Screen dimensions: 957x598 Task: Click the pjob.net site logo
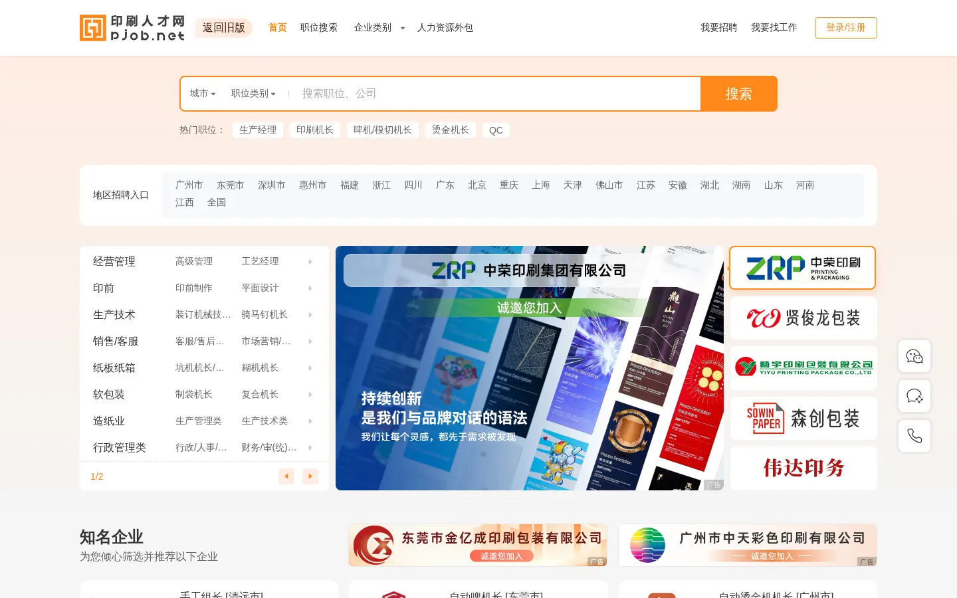coord(132,28)
